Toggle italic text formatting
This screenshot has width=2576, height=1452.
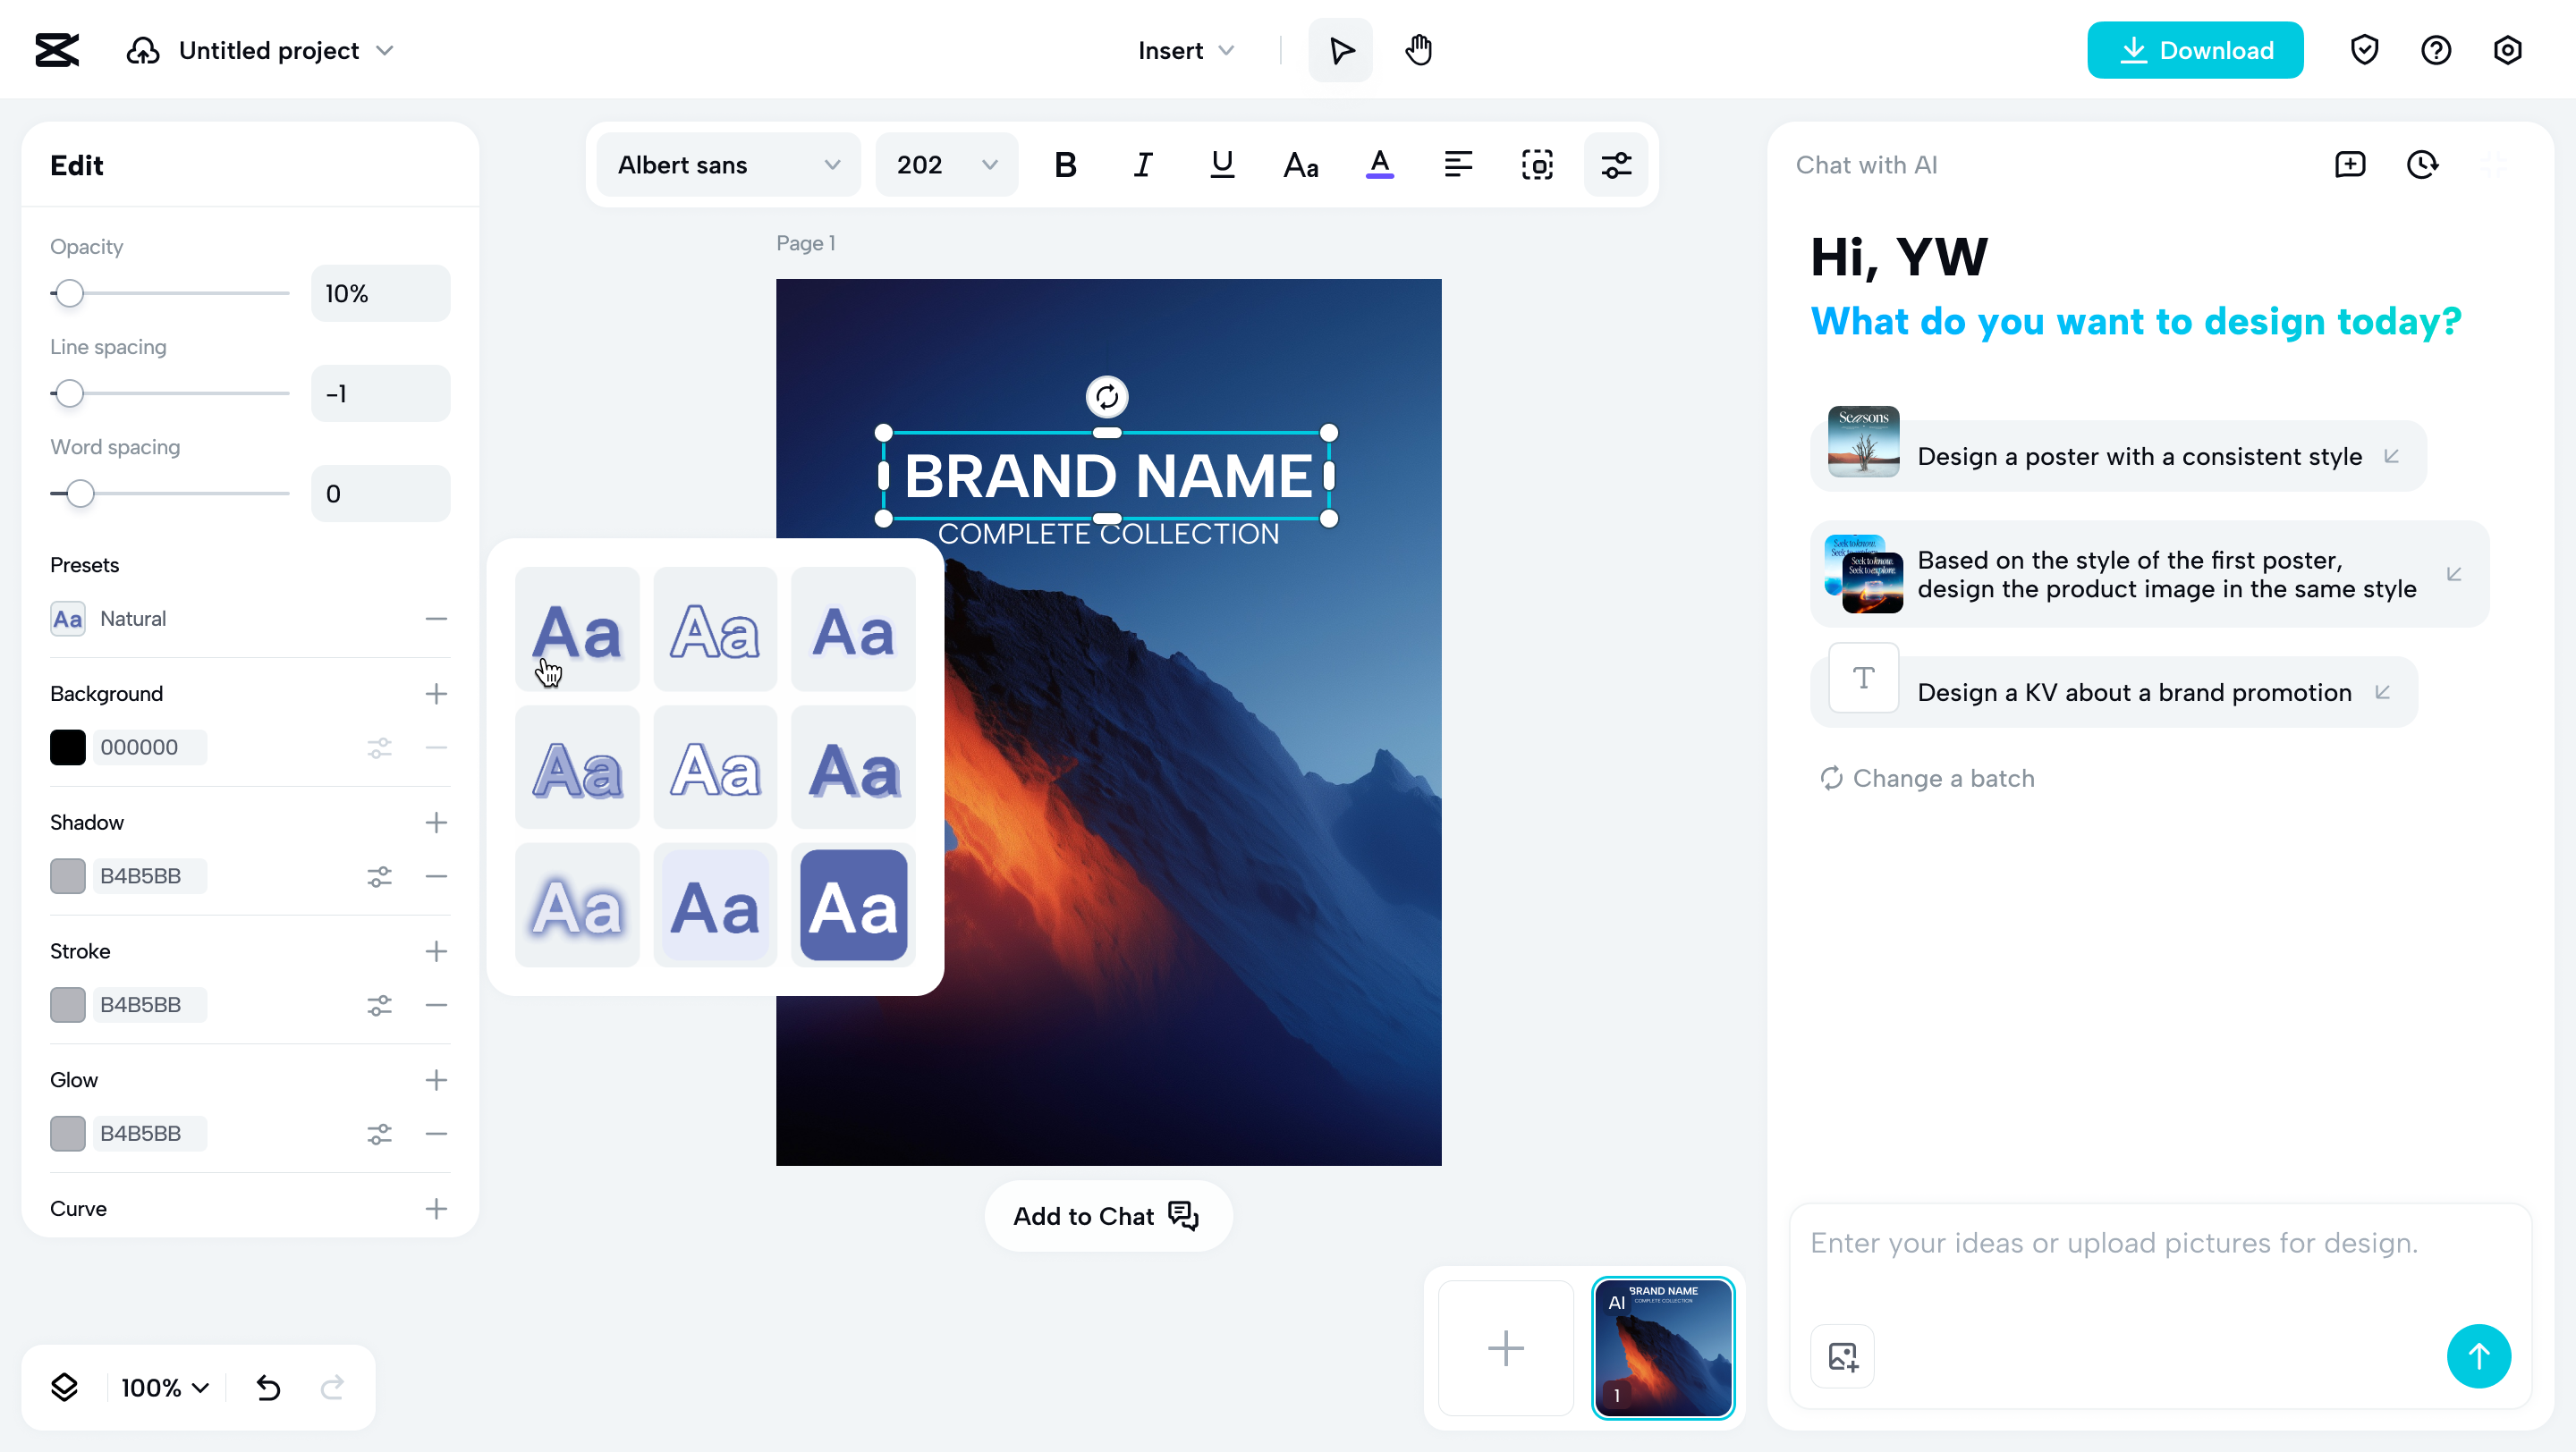(1143, 165)
